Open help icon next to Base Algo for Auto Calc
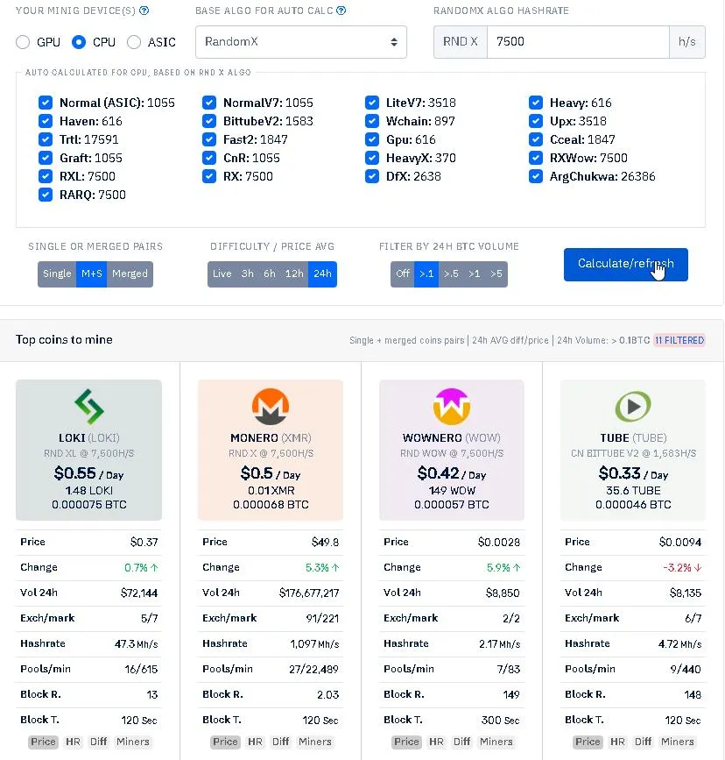The image size is (725, 760). click(341, 11)
